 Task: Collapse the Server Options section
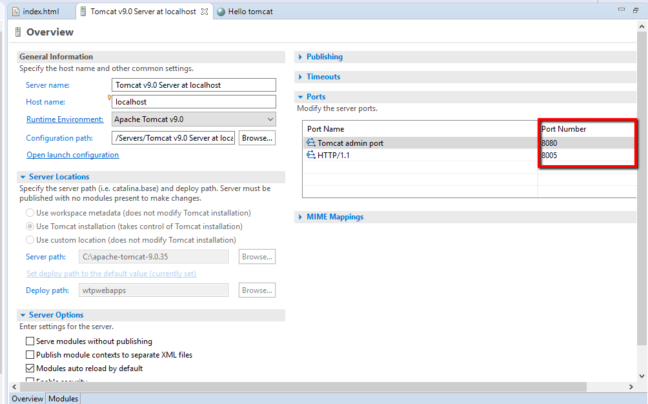pyautogui.click(x=23, y=315)
